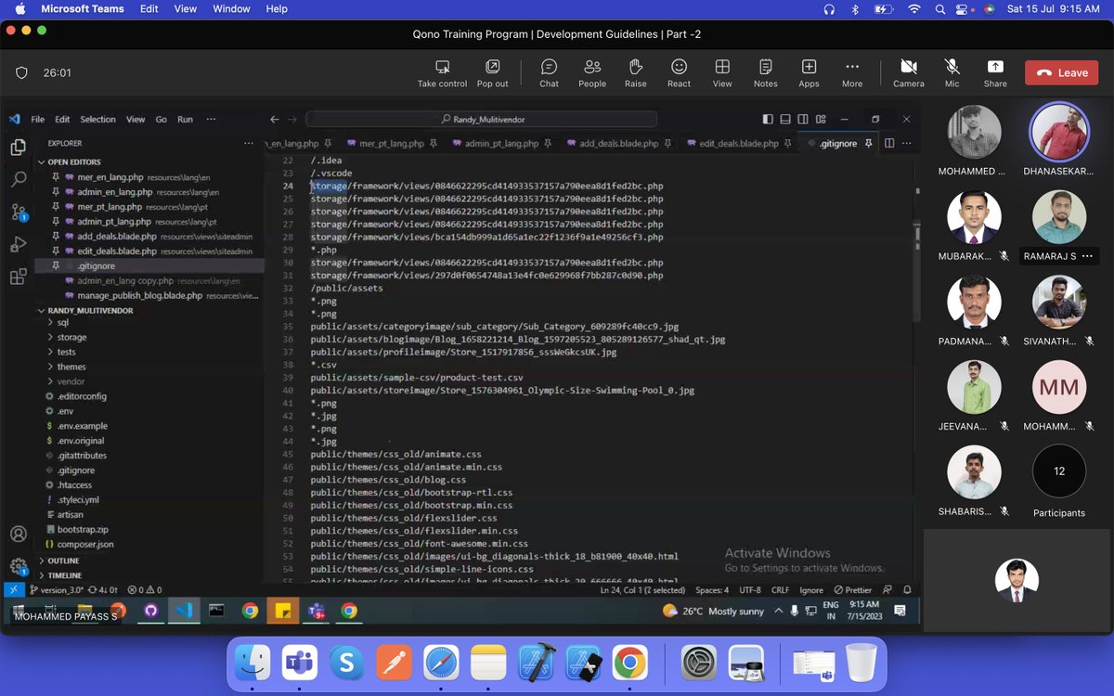The image size is (1114, 696).
Task: Click the Spaces: 4 indentation setting
Action: pyautogui.click(x=712, y=590)
